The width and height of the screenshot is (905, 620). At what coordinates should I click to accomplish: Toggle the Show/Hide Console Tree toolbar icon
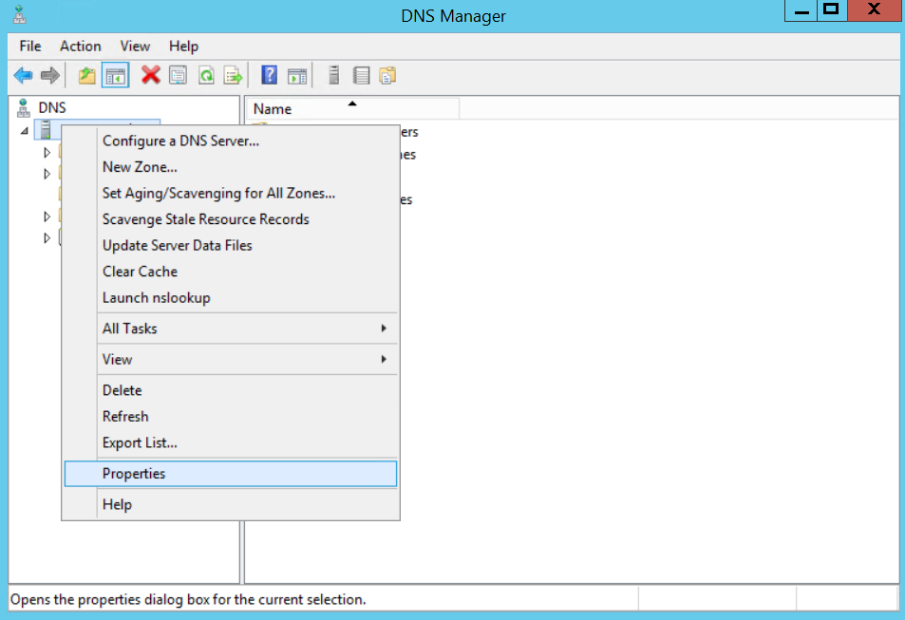[115, 75]
